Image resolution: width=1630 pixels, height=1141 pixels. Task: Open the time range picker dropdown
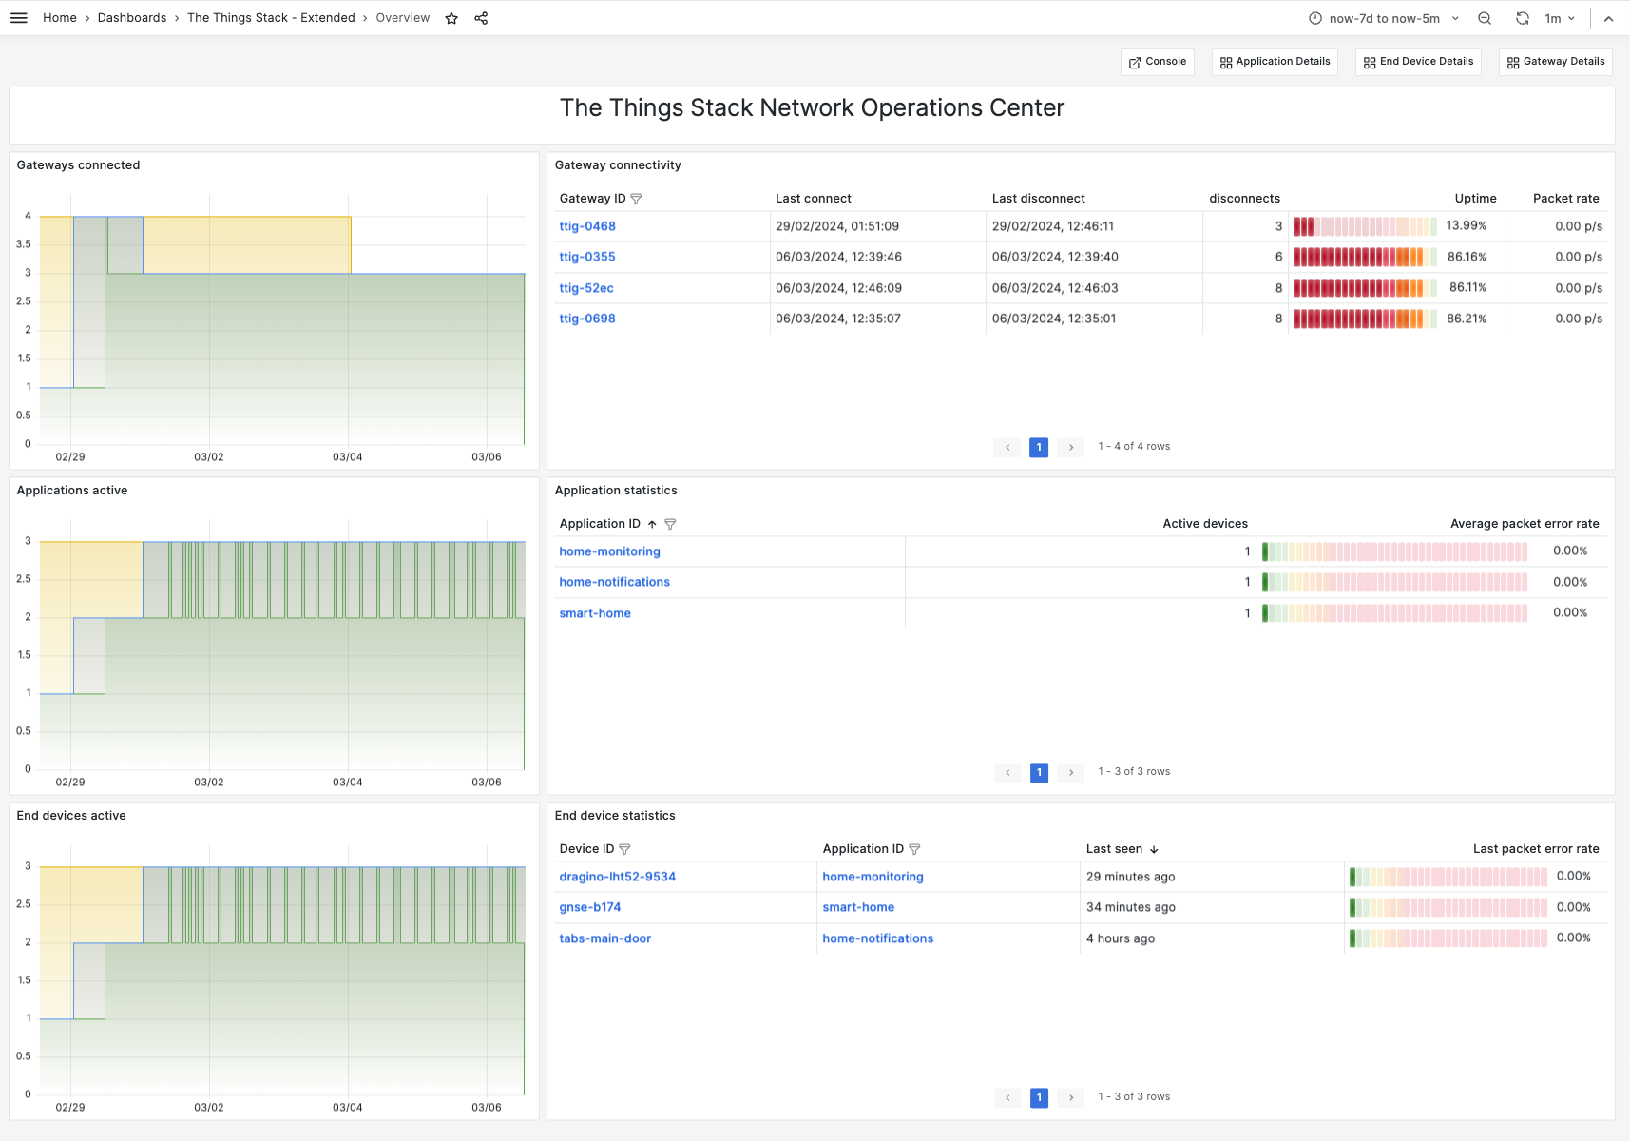tap(1383, 18)
